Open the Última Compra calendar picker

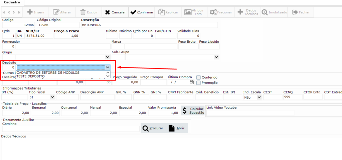pos(191,82)
